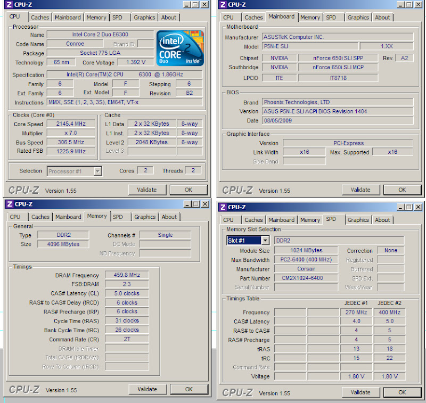
Task: Open Graphics tab in the memory Timings window
Action: coord(145,217)
